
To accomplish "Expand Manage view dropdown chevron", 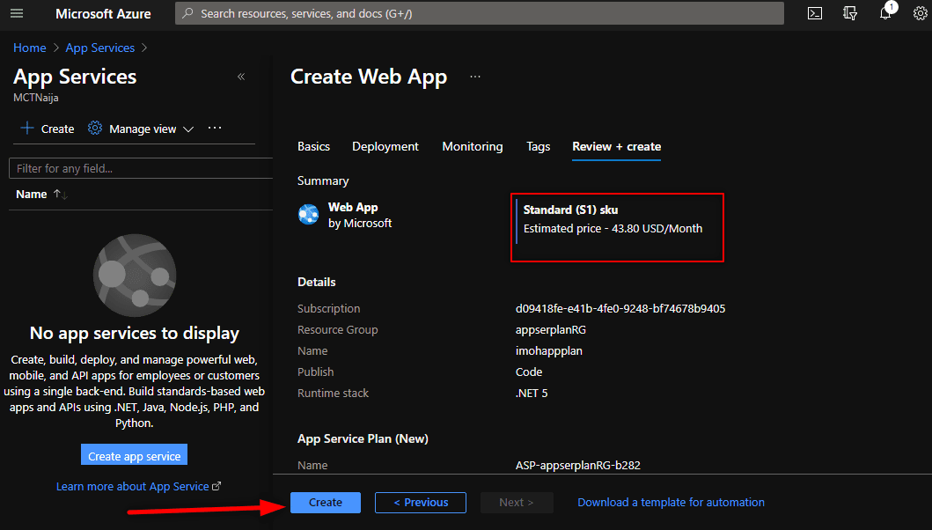I will click(x=188, y=129).
